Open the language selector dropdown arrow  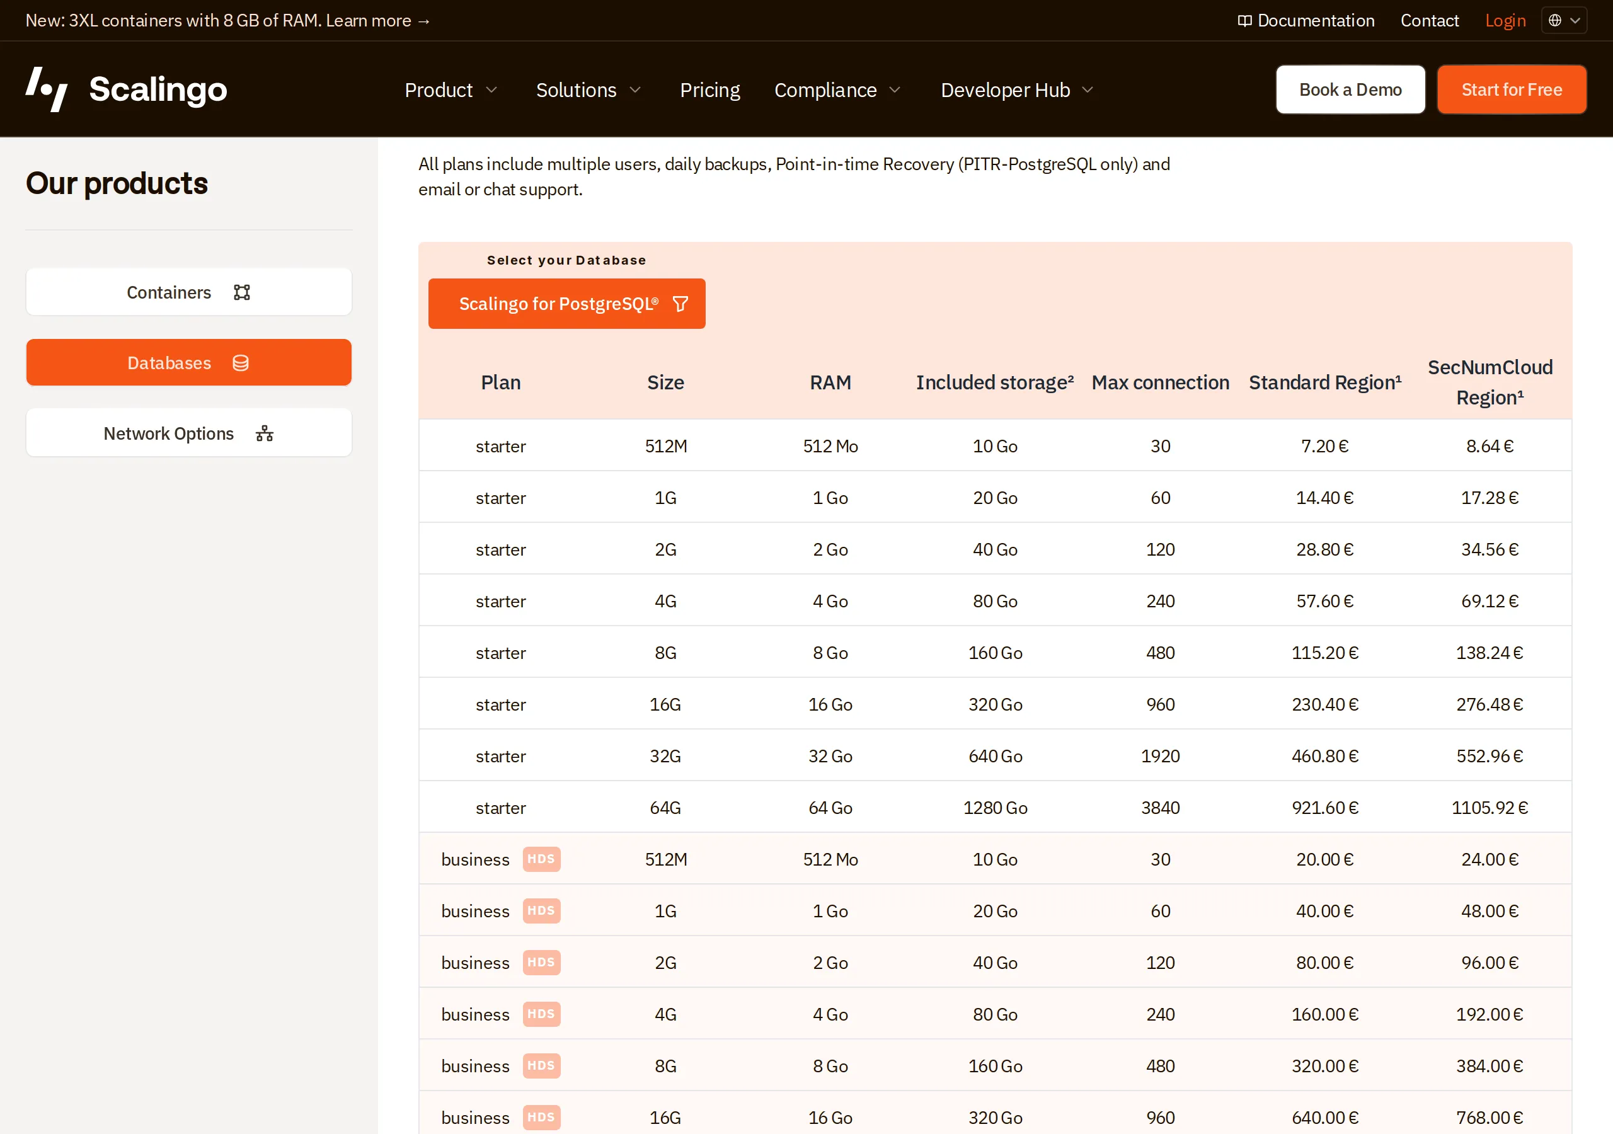(x=1575, y=20)
